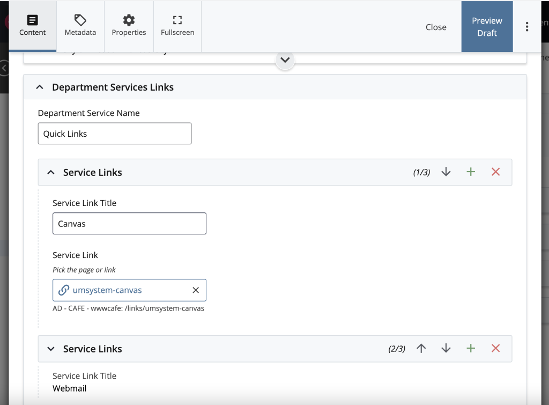
Task: Click the Properties gear icon
Action: [x=129, y=20]
